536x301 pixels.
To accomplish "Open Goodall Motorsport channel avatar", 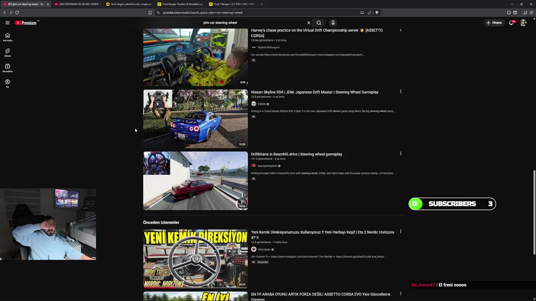I will click(x=253, y=47).
